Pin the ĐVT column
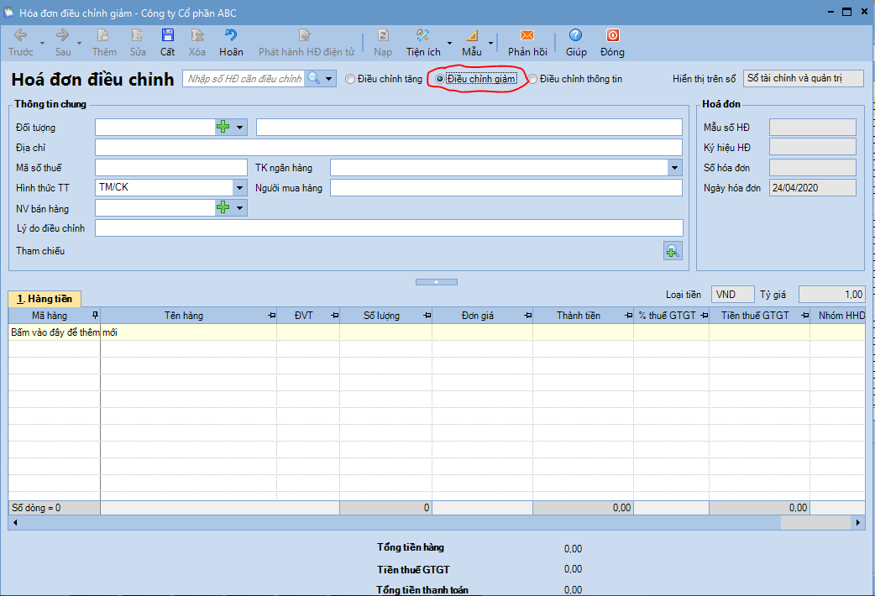Image resolution: width=875 pixels, height=596 pixels. tap(334, 316)
